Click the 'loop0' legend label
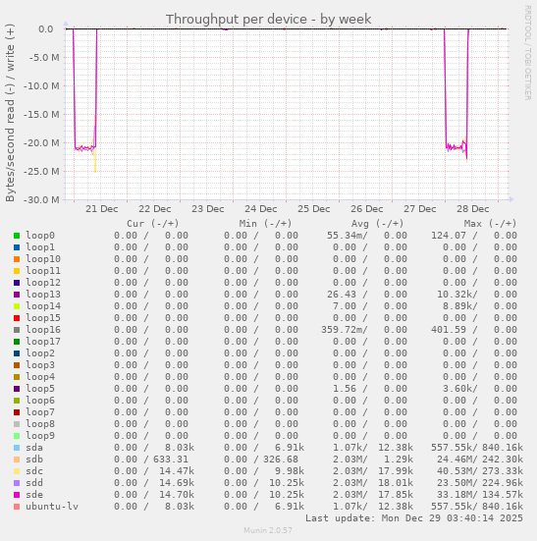 coord(40,236)
